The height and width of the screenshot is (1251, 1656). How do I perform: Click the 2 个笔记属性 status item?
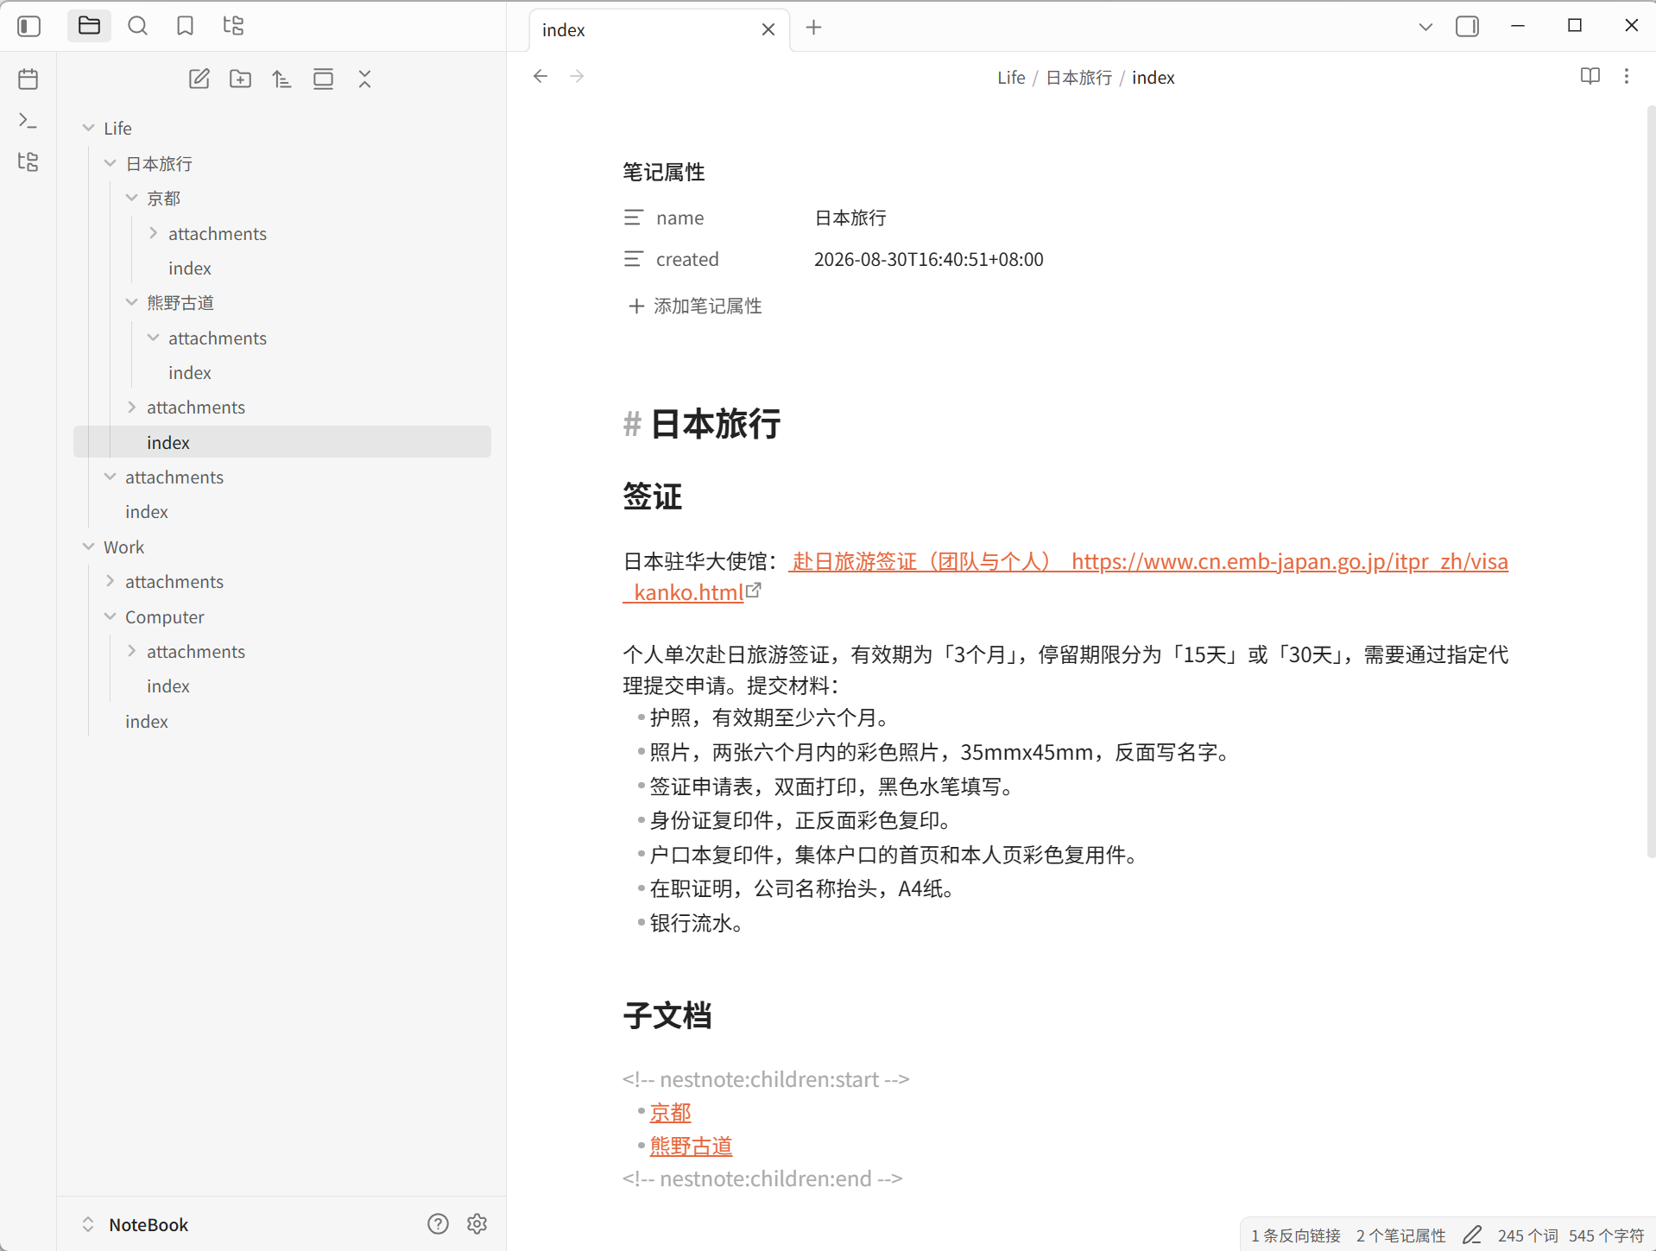click(1400, 1235)
